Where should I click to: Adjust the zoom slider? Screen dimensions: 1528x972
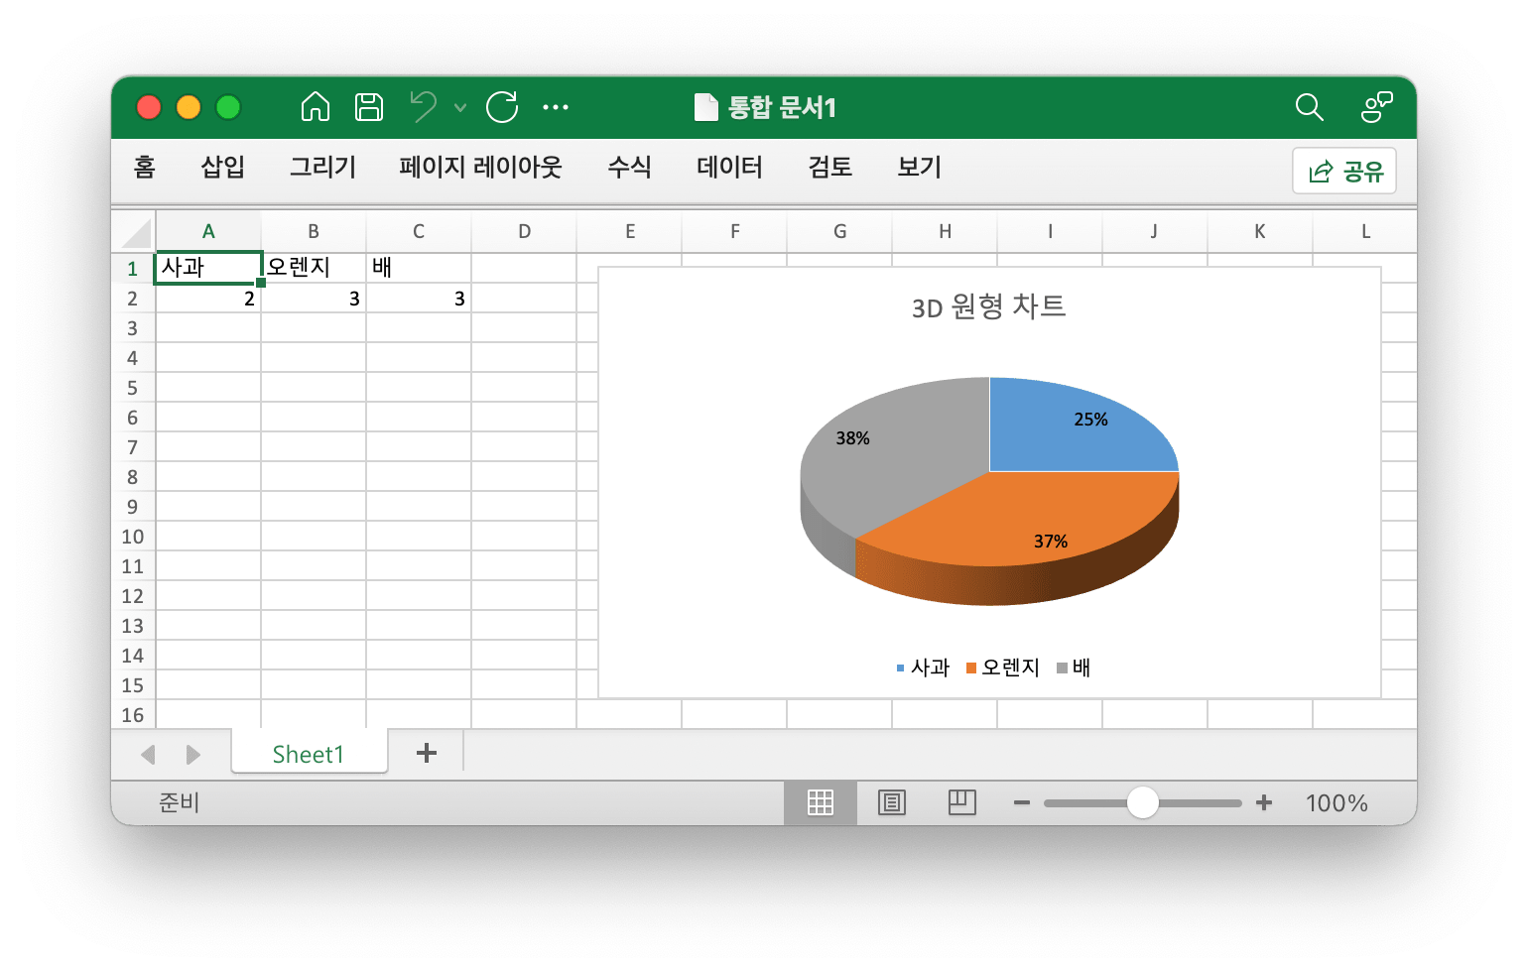coord(1142,802)
